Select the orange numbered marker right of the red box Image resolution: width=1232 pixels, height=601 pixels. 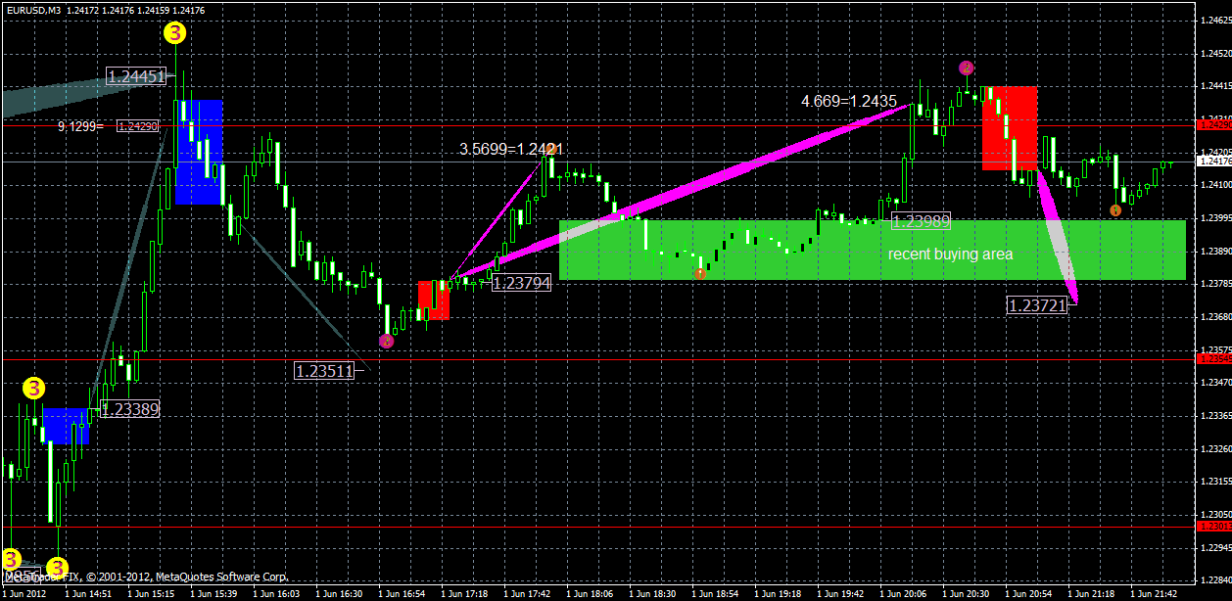pyautogui.click(x=1117, y=209)
